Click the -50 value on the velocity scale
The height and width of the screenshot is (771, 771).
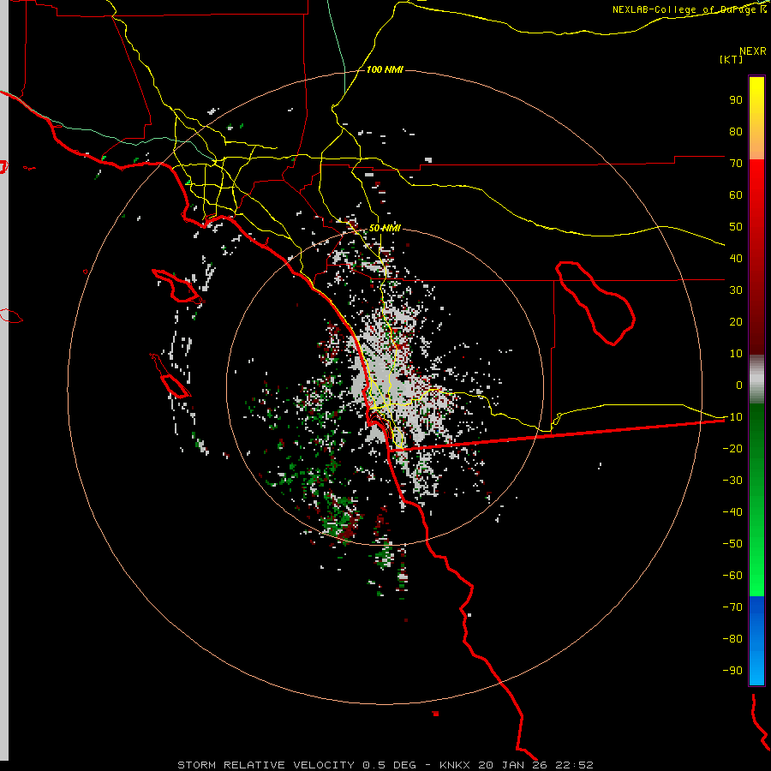[732, 543]
